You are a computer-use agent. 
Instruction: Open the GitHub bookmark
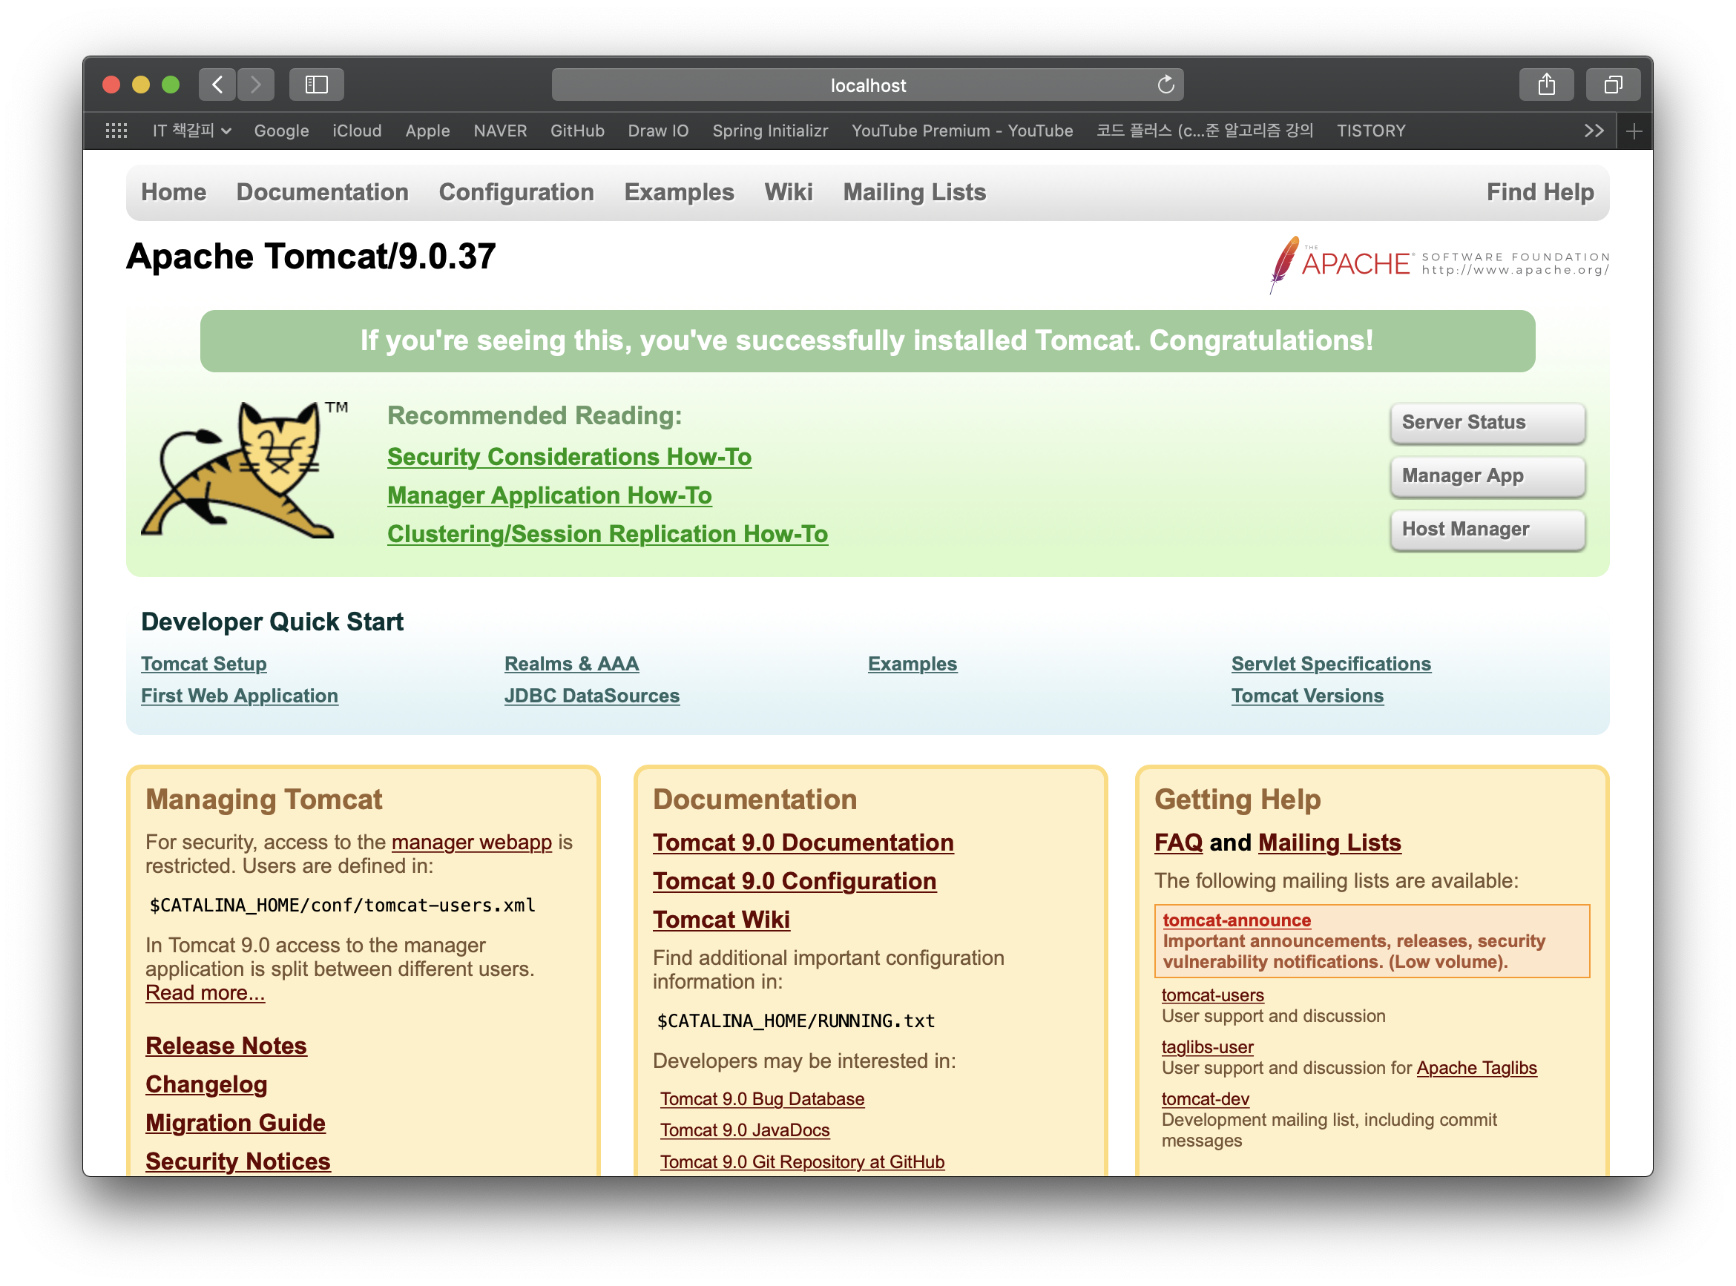pyautogui.click(x=577, y=130)
